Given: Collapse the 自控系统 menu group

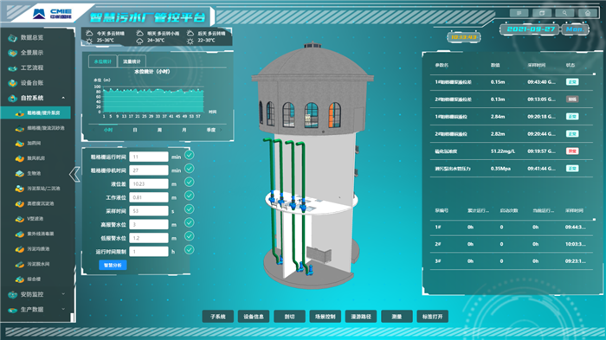Looking at the screenshot, I should click(63, 98).
